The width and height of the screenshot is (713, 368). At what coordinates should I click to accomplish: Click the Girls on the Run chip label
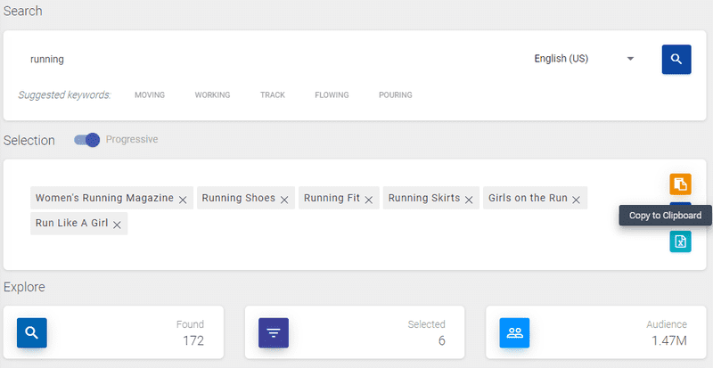tap(528, 198)
